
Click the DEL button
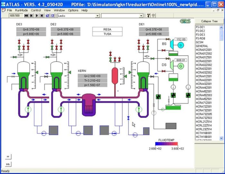click(8, 164)
